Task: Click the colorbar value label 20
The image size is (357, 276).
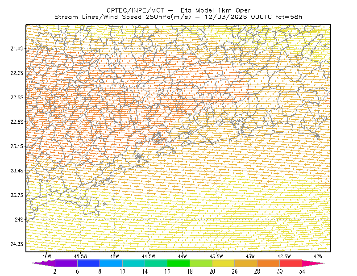Action: 212,272
